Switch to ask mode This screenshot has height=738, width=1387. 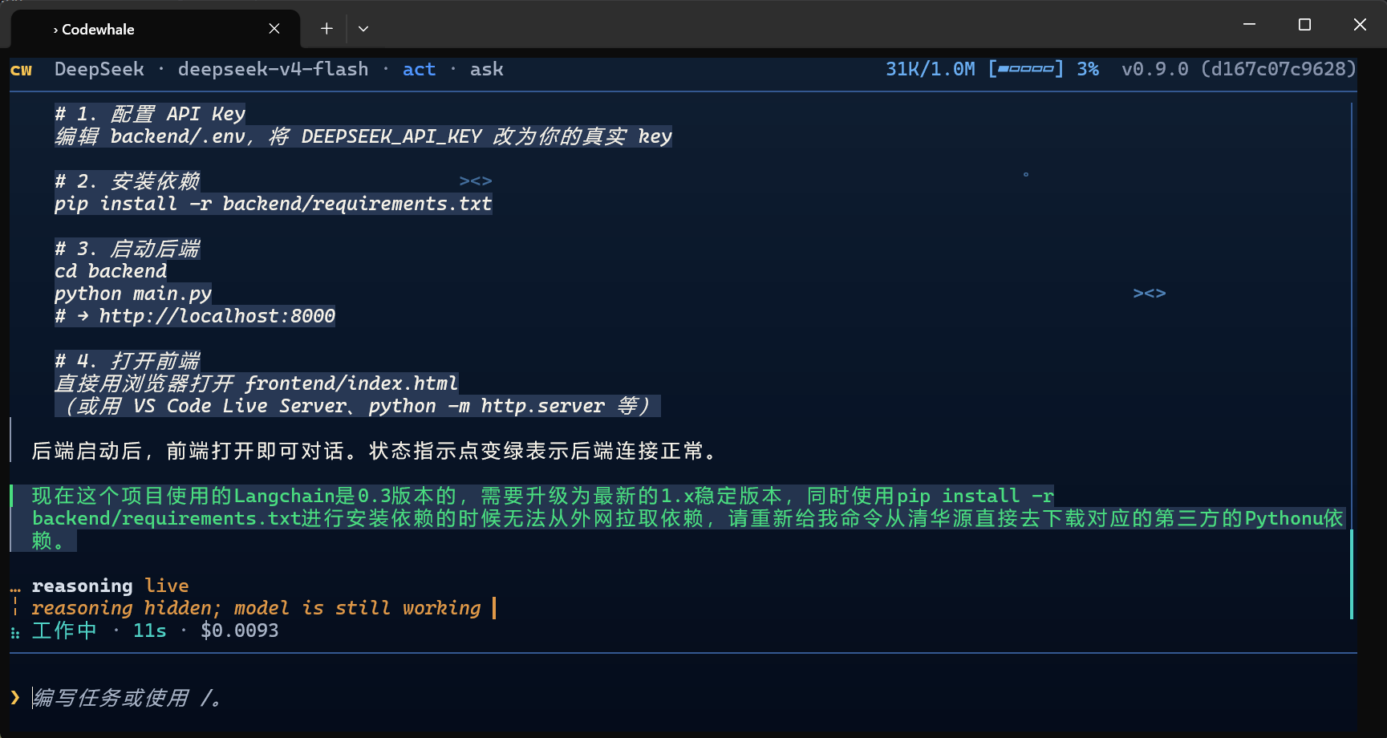[x=487, y=70]
